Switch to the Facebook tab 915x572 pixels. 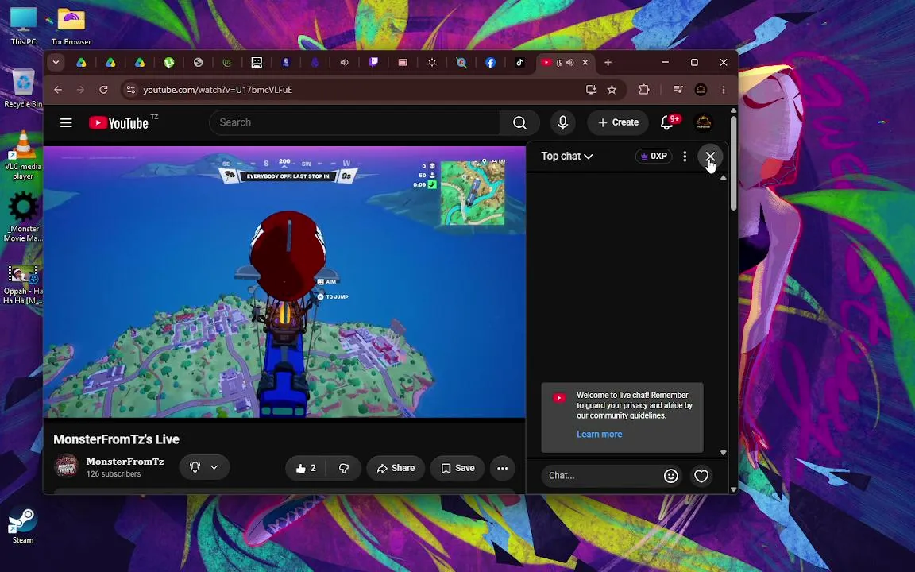(x=490, y=63)
